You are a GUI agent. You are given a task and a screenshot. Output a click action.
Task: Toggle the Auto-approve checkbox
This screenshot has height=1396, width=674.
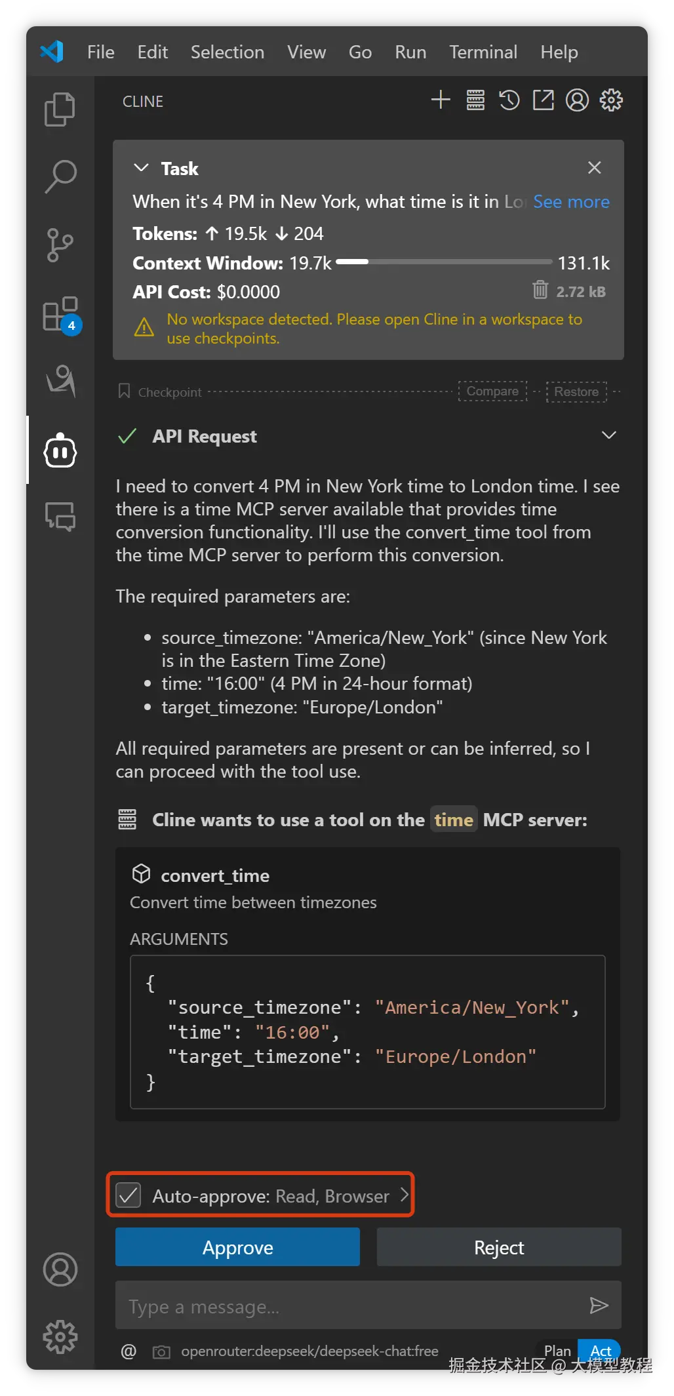[129, 1195]
